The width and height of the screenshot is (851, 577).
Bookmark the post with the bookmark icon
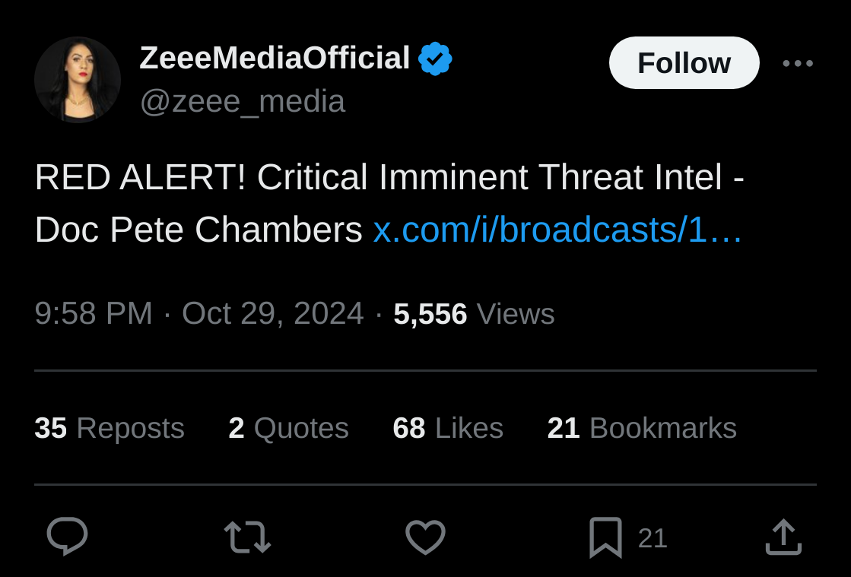point(605,537)
